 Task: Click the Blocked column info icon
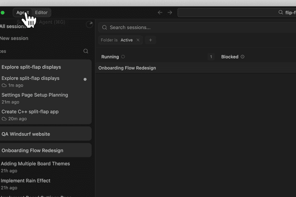[x=242, y=57]
